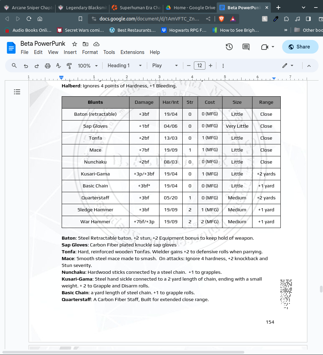Viewport: 323px width, 355px height.
Task: Open media controls music note icon
Action: pyautogui.click(x=297, y=19)
